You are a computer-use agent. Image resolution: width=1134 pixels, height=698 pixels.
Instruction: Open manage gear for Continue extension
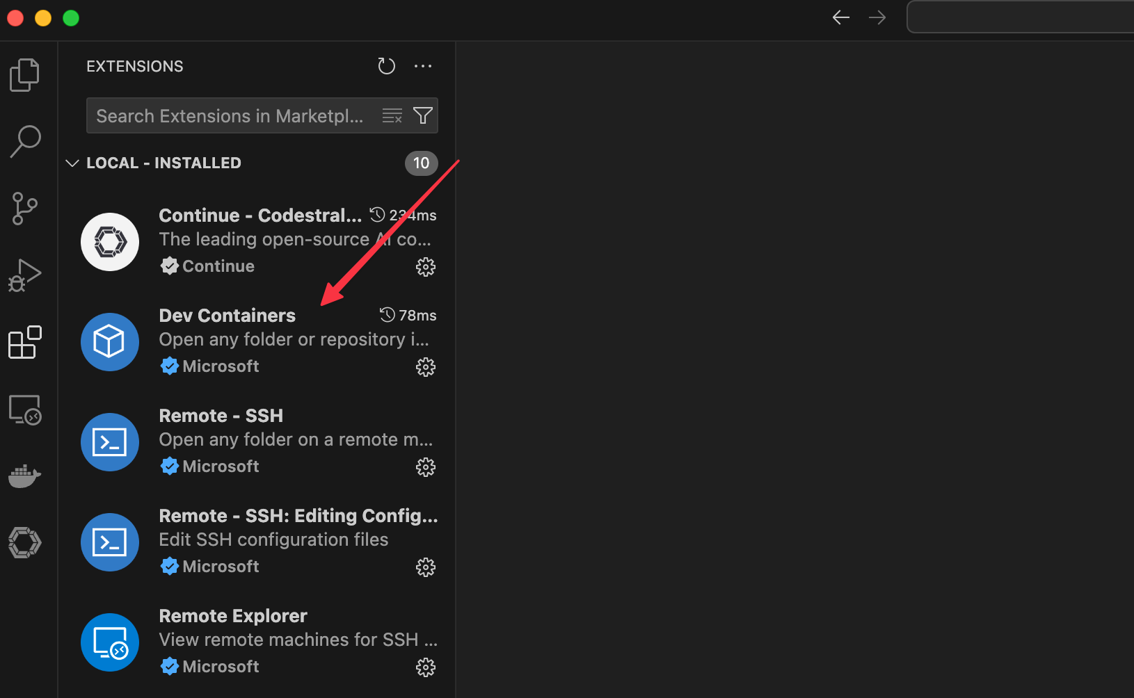coord(426,267)
